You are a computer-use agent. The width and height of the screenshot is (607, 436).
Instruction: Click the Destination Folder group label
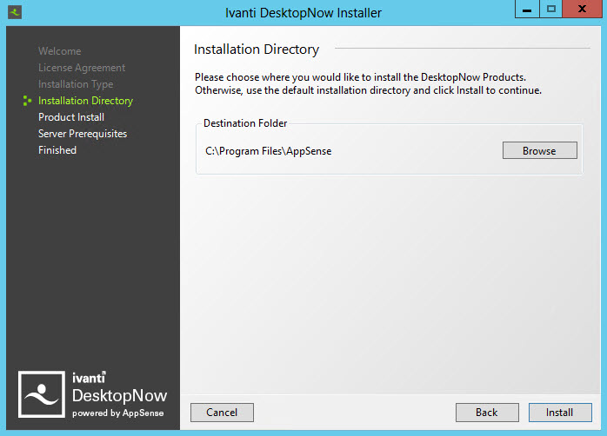pyautogui.click(x=244, y=123)
